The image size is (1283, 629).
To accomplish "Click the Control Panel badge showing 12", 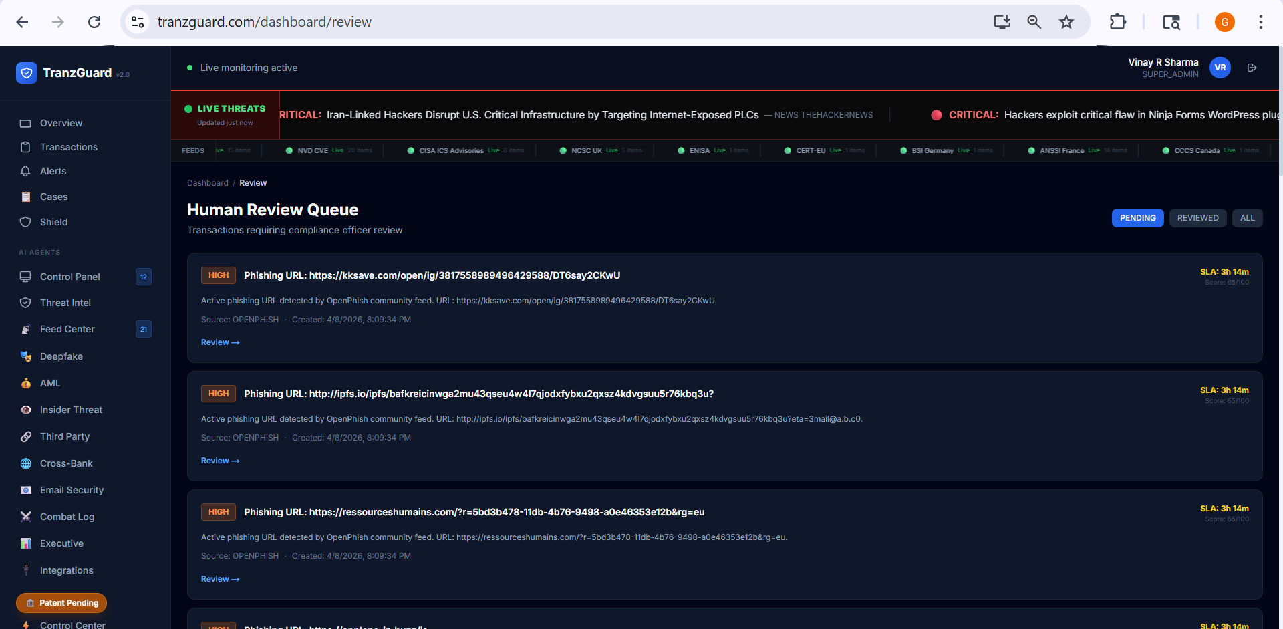I will tap(144, 277).
